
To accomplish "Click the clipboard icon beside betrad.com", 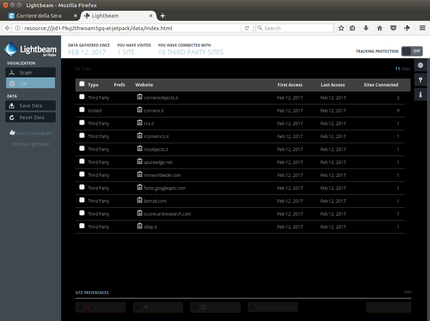I will pos(140,200).
